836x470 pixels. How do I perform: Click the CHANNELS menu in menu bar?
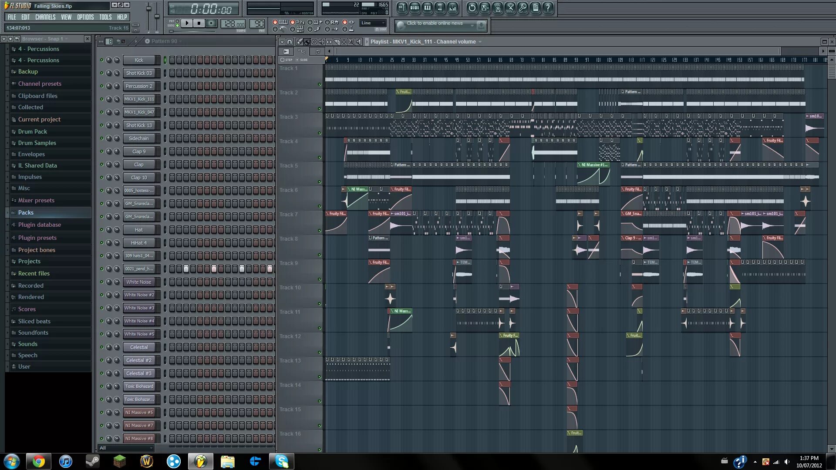pos(46,16)
